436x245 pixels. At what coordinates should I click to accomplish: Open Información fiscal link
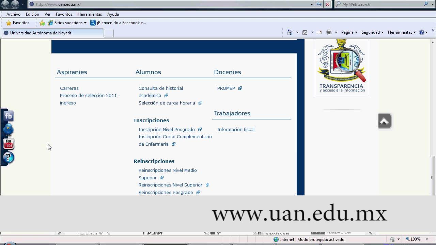(x=236, y=129)
